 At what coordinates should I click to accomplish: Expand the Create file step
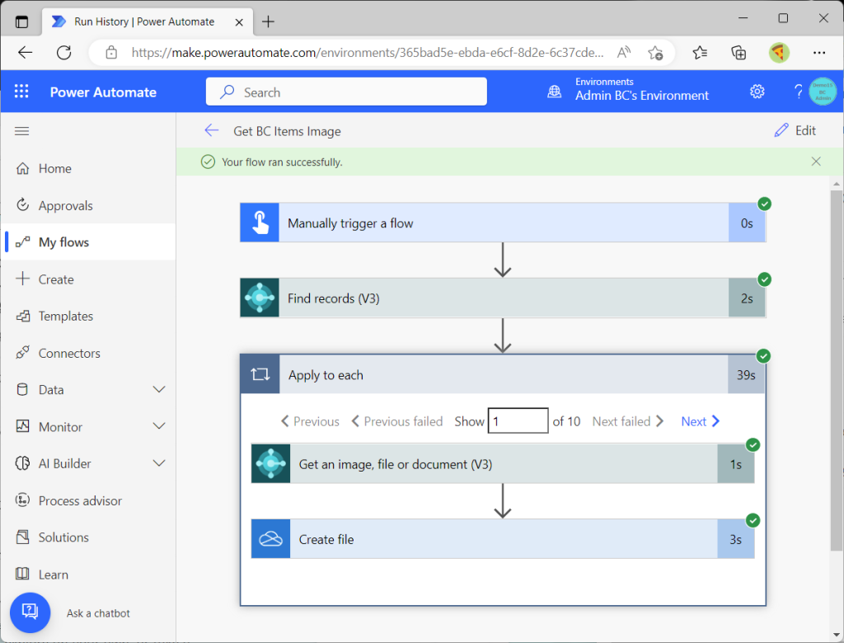point(503,539)
